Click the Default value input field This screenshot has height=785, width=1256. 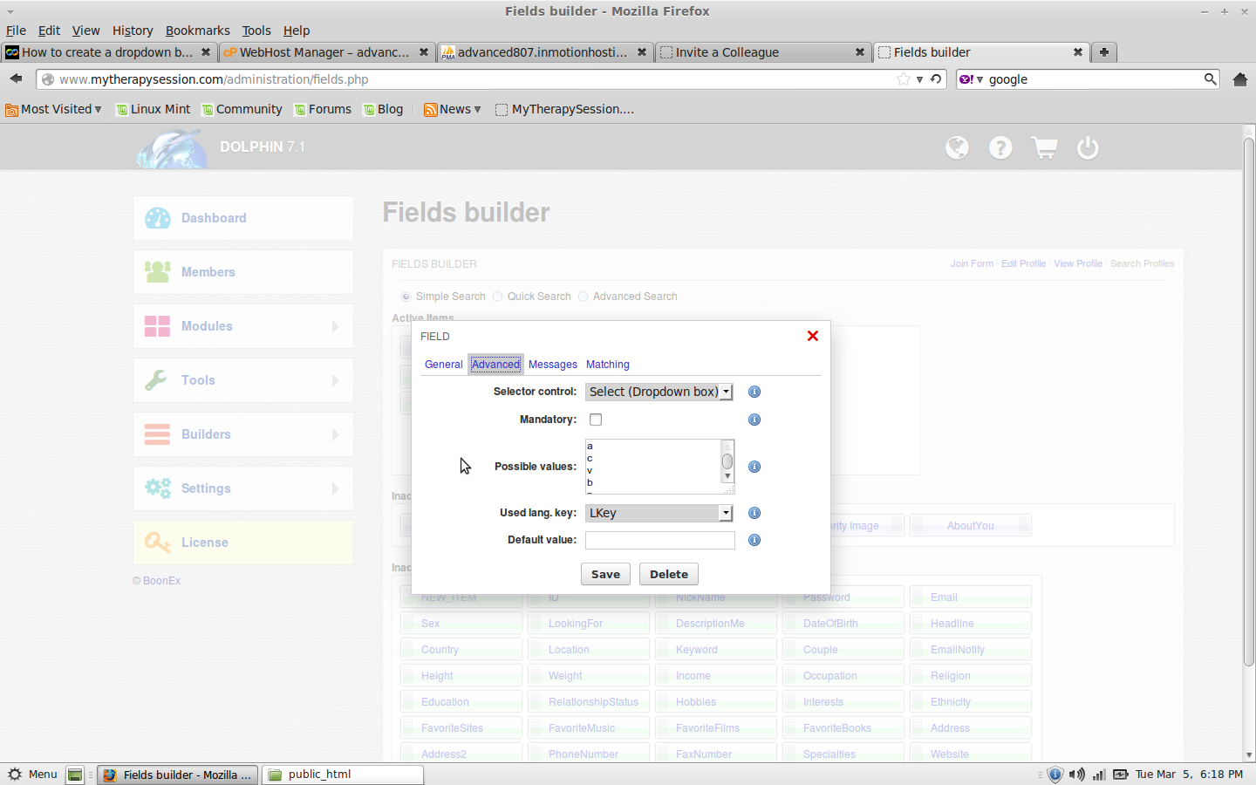click(659, 540)
